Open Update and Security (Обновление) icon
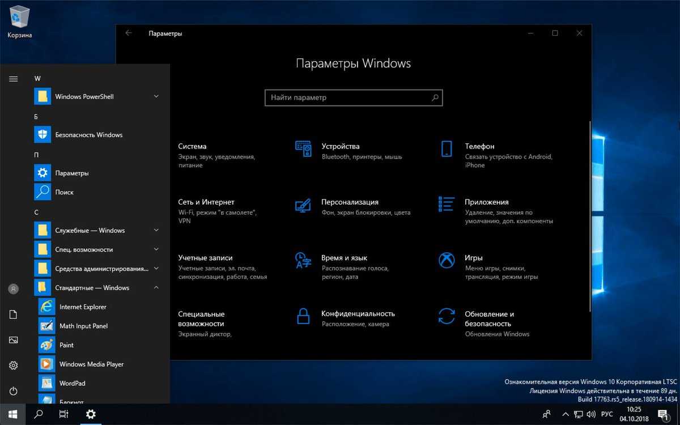Viewport: 680px width, 425px height. point(447,316)
